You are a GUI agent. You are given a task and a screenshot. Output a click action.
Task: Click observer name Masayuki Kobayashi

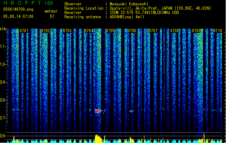[129, 4]
